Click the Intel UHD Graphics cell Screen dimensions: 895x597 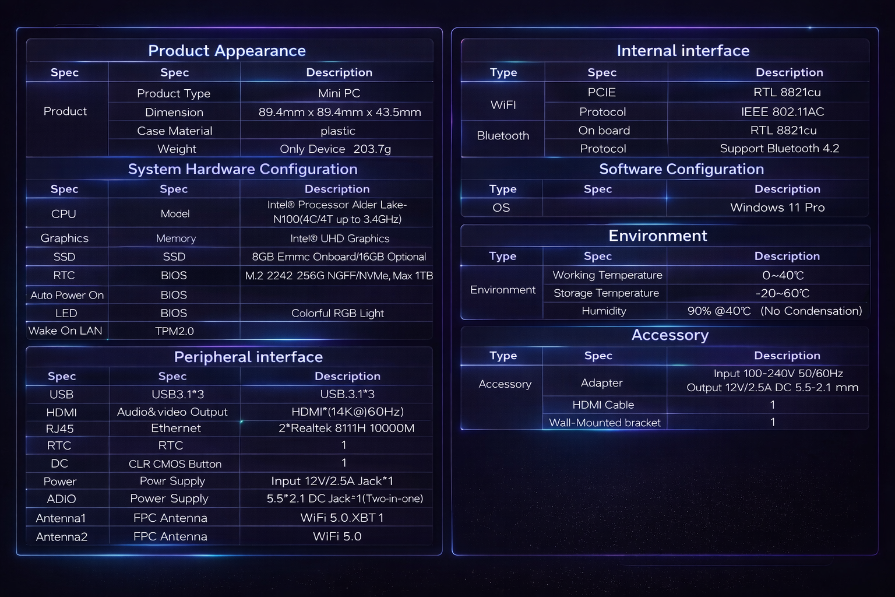click(339, 238)
